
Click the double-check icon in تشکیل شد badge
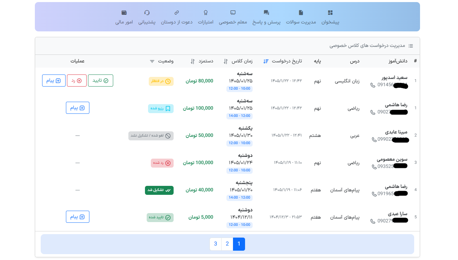168,190
